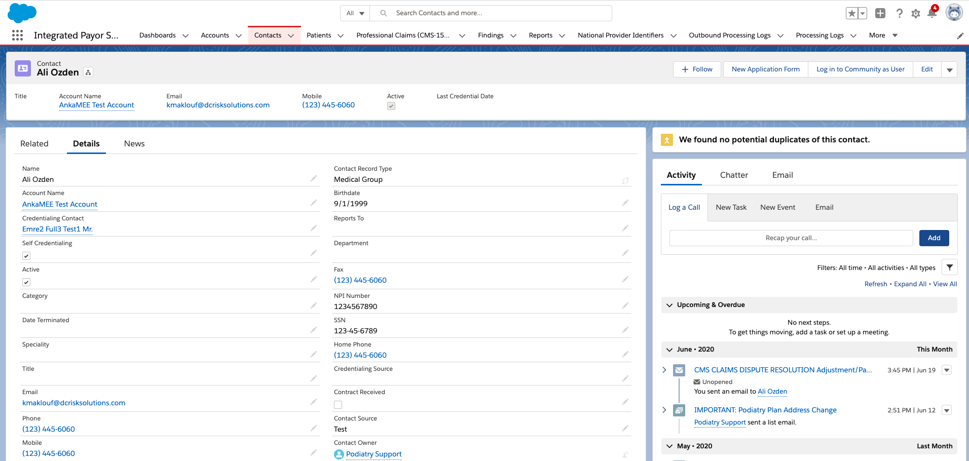
Task: Open the Accounts tab dropdown chevron
Action: pos(239,35)
